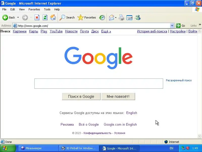Click the Мне повезёт! button
This screenshot has height=152, width=202.
point(118,97)
